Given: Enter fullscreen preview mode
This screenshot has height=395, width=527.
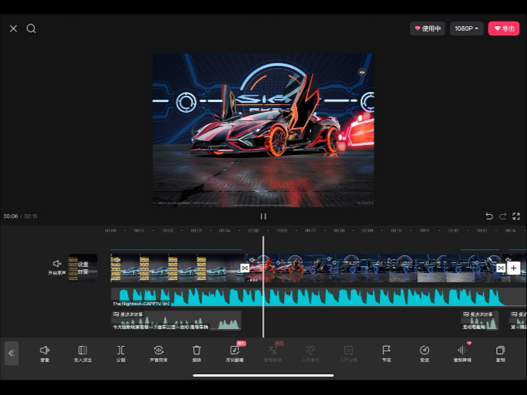Looking at the screenshot, I should pos(516,216).
